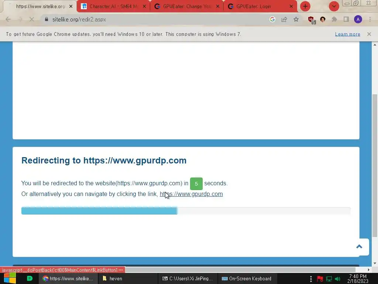This screenshot has width=378, height=284.
Task: Switch to Character.AI SM64 tab
Action: (113, 6)
